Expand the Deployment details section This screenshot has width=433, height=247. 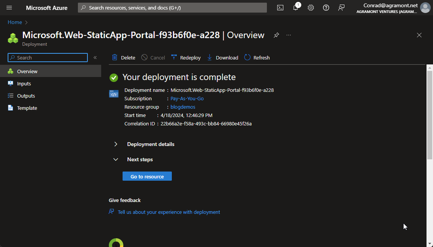(144, 144)
